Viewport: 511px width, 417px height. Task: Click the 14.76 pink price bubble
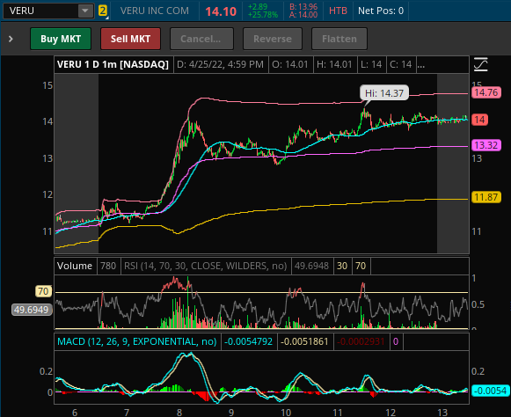click(485, 92)
